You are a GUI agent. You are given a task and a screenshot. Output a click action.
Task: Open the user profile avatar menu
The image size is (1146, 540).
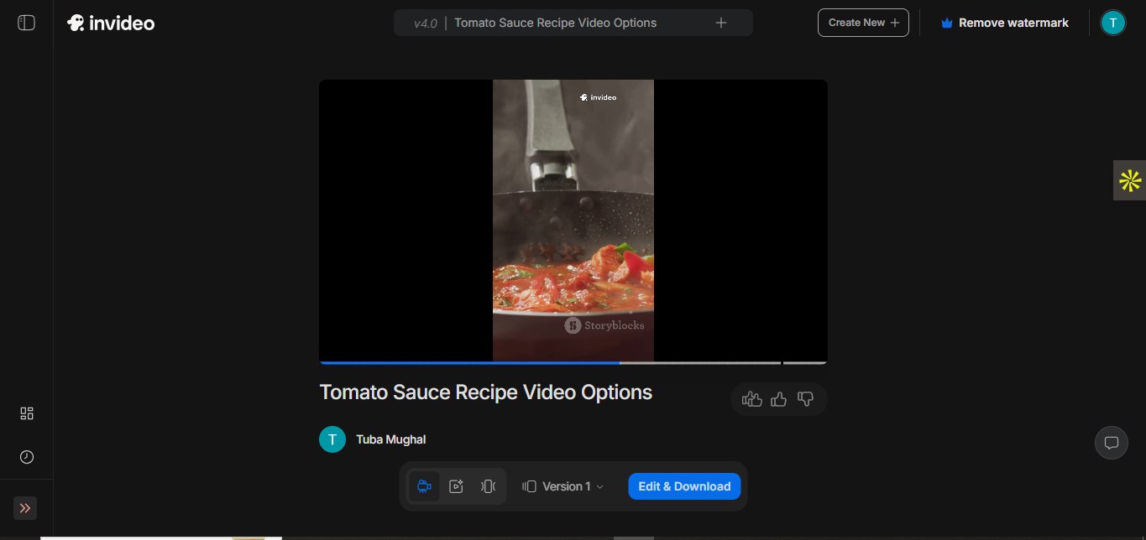pyautogui.click(x=1112, y=23)
